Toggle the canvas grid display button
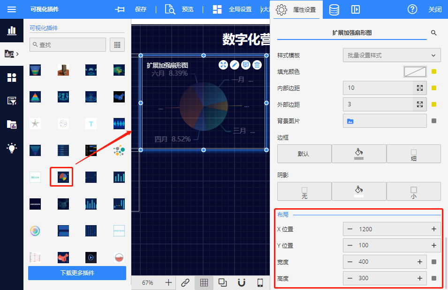The image size is (448, 290). click(204, 282)
